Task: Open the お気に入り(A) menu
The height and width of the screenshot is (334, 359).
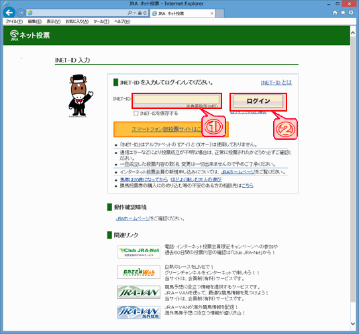Action: 77,22
